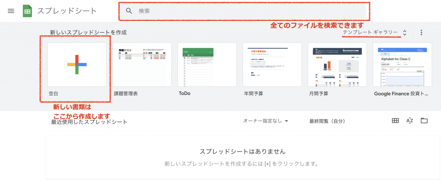Select the ToDo template thumbnail
This screenshot has width=441, height=180.
point(207,64)
